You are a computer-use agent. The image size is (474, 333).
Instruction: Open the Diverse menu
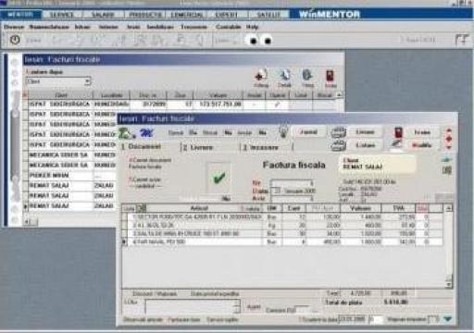[x=14, y=27]
